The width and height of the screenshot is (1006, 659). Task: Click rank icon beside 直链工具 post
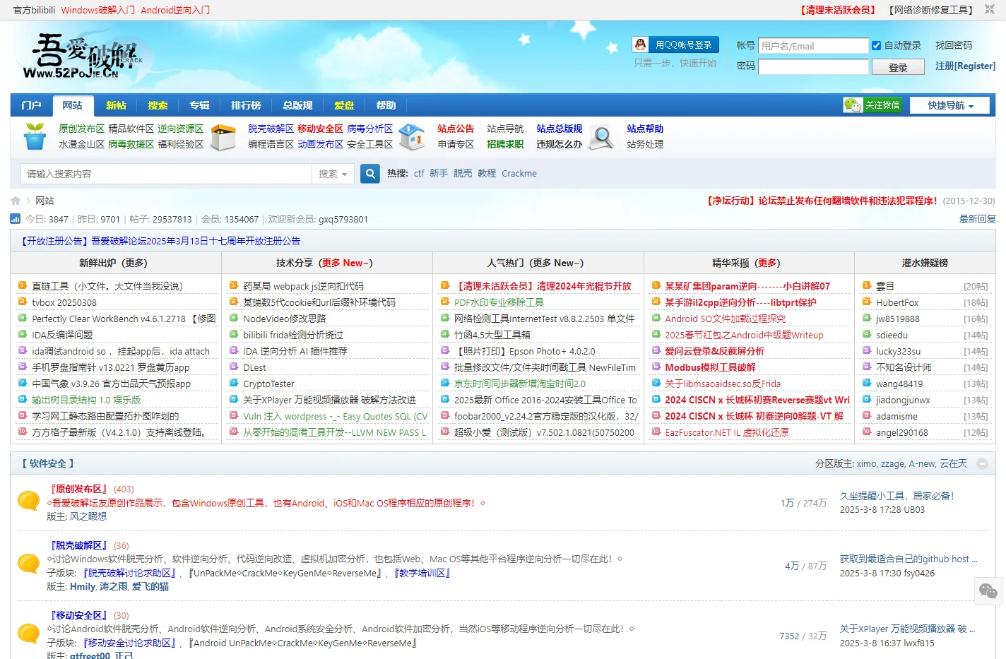pyautogui.click(x=23, y=285)
